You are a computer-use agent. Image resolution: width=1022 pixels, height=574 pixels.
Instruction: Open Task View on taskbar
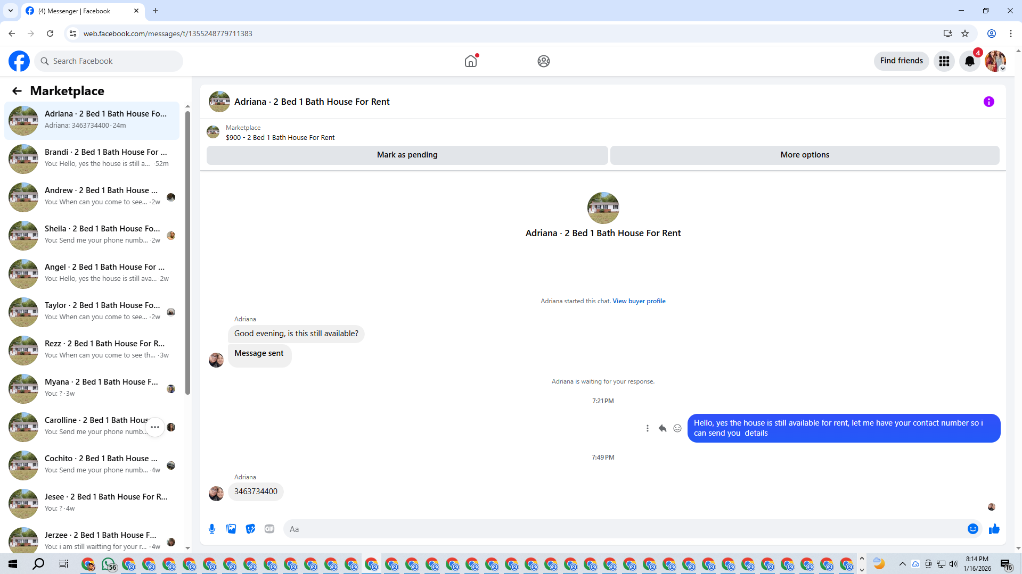click(x=63, y=564)
